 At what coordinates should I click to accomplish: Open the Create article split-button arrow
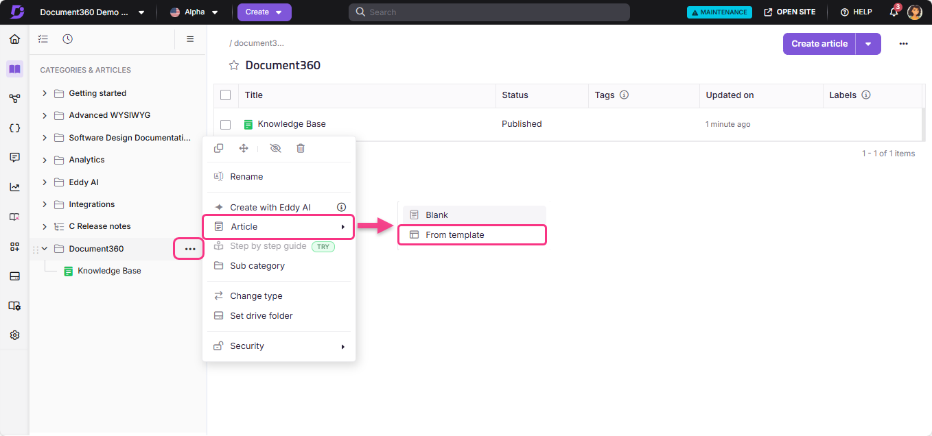coord(868,43)
